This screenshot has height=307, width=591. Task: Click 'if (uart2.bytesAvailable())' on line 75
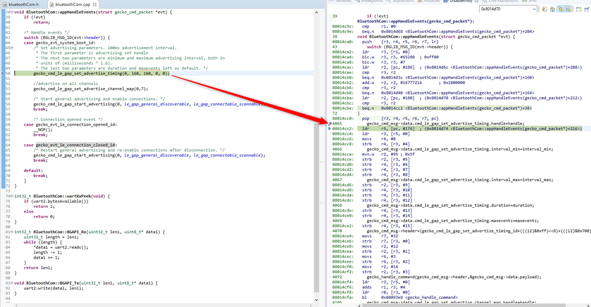[56, 201]
